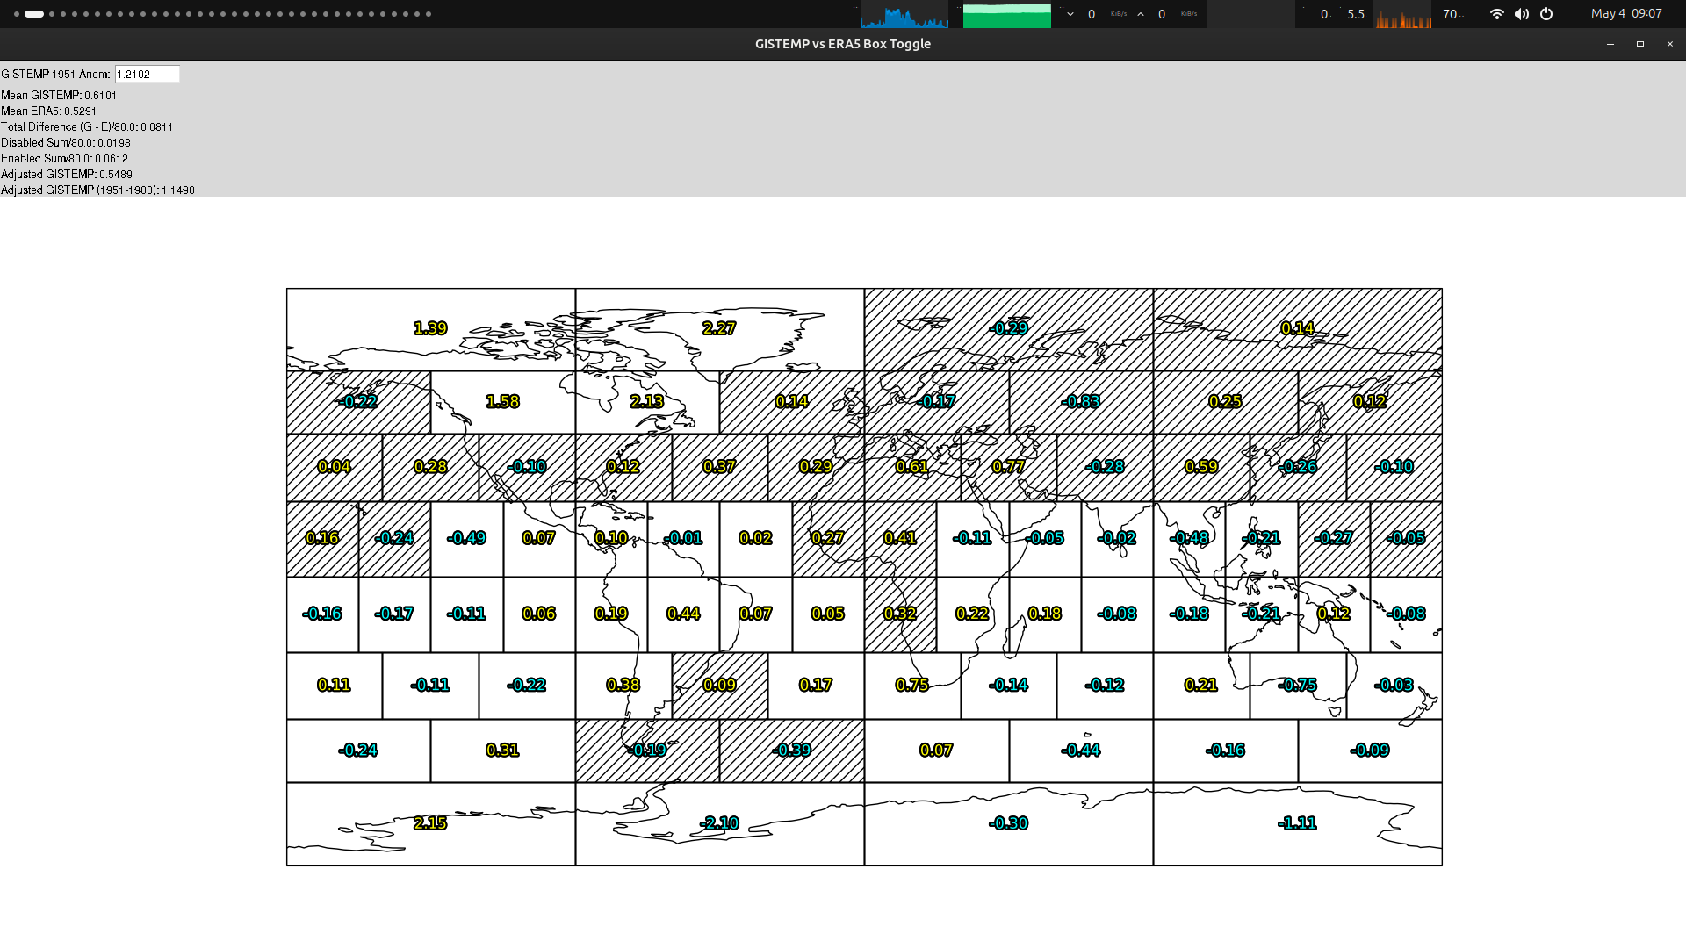Screen dimensions: 1686x948
Task: Expand the network download speed arrow
Action: click(1070, 14)
